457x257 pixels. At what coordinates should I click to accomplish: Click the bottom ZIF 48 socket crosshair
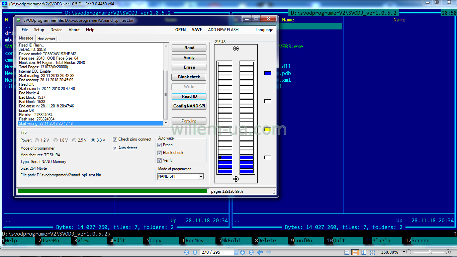pyautogui.click(x=236, y=179)
